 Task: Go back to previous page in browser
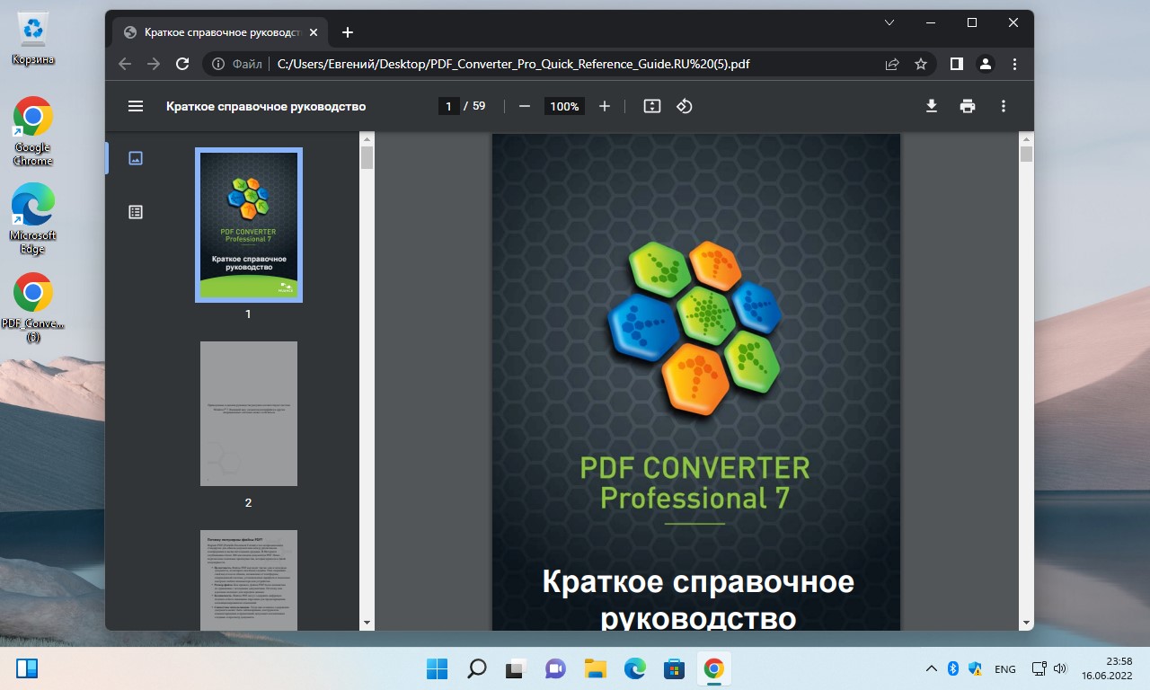(125, 64)
